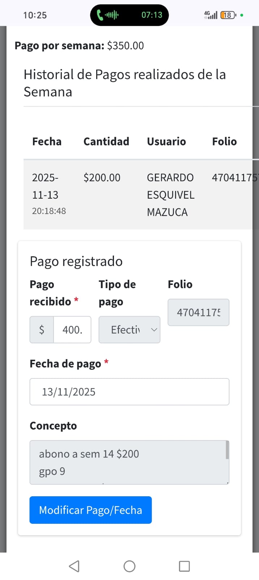The width and height of the screenshot is (259, 580).
Task: Tap the dollar sign prefix box
Action: [42, 330]
